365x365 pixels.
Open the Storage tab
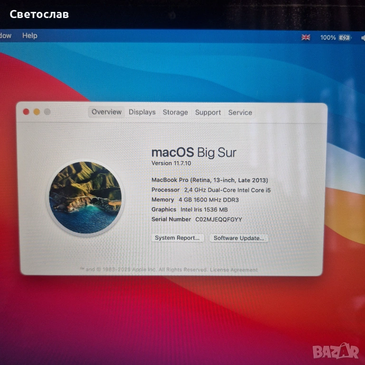click(x=175, y=113)
